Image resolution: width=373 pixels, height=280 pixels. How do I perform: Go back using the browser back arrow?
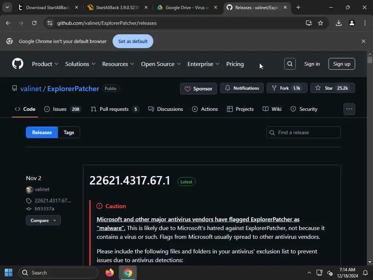[8, 23]
